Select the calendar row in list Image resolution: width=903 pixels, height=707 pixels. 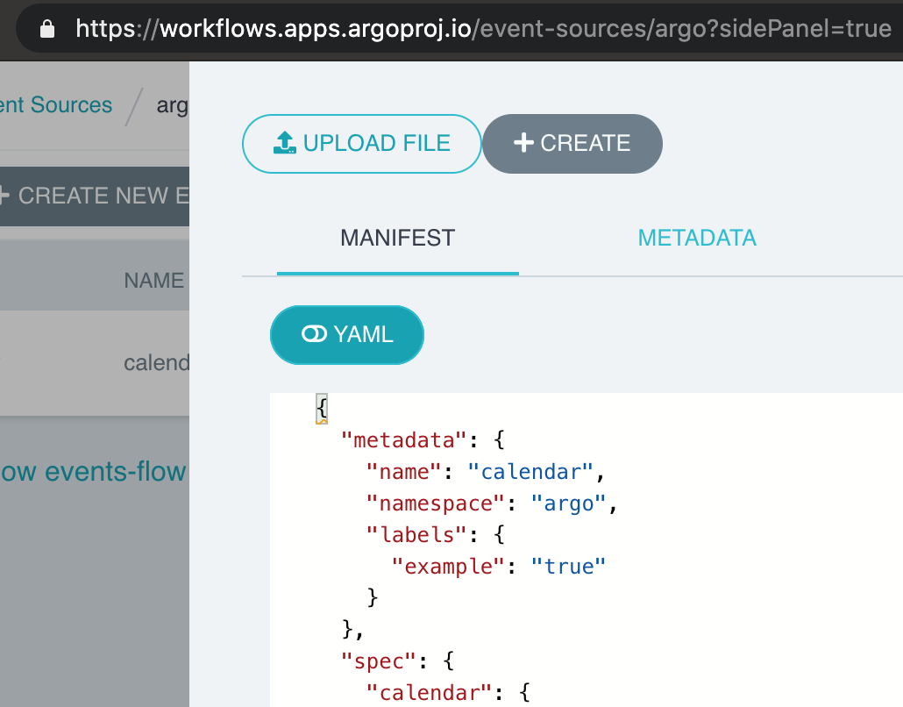[x=95, y=363]
